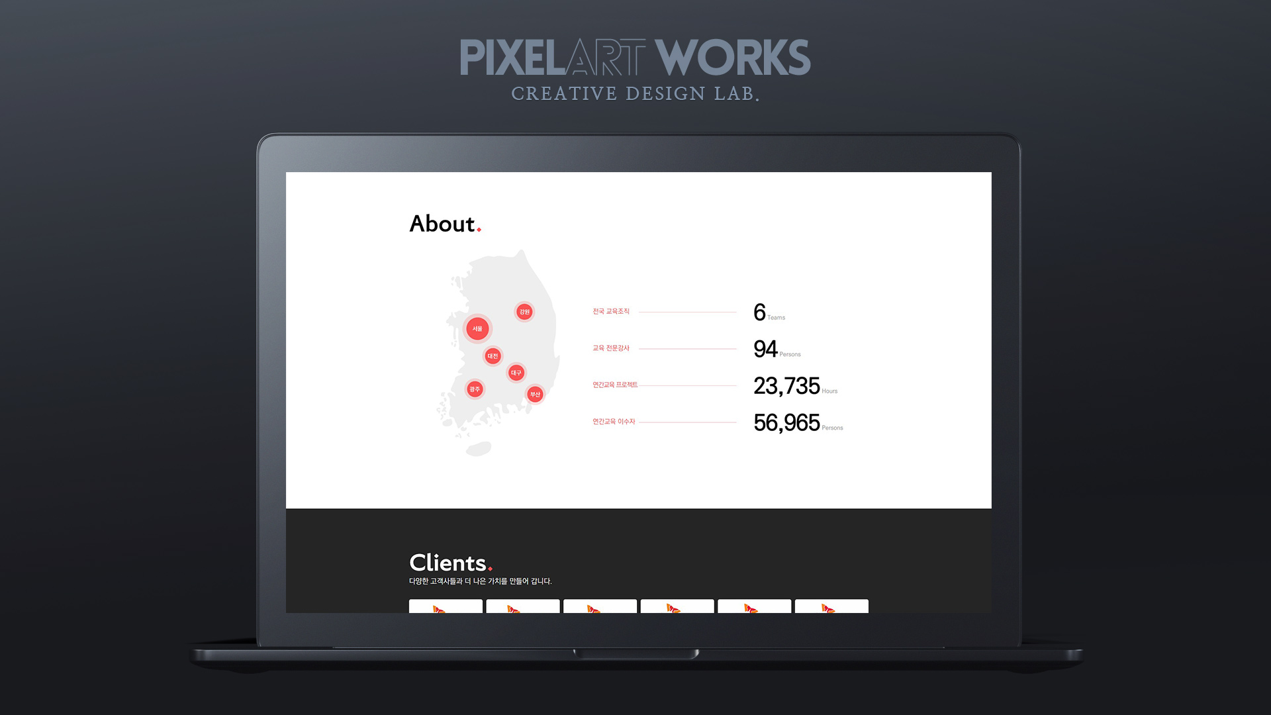Click the 강원 marker on the map

524,312
